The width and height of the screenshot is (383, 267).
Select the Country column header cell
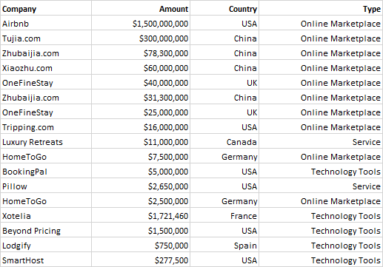click(224, 8)
